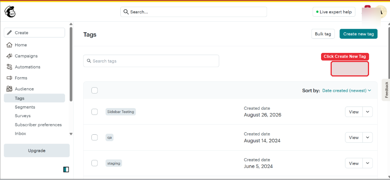This screenshot has width=390, height=180.
Task: Click the Automations workflow icon
Action: click(9, 67)
